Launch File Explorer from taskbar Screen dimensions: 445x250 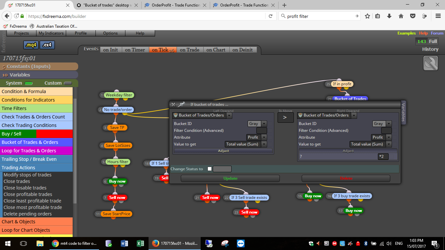[x=40, y=243]
